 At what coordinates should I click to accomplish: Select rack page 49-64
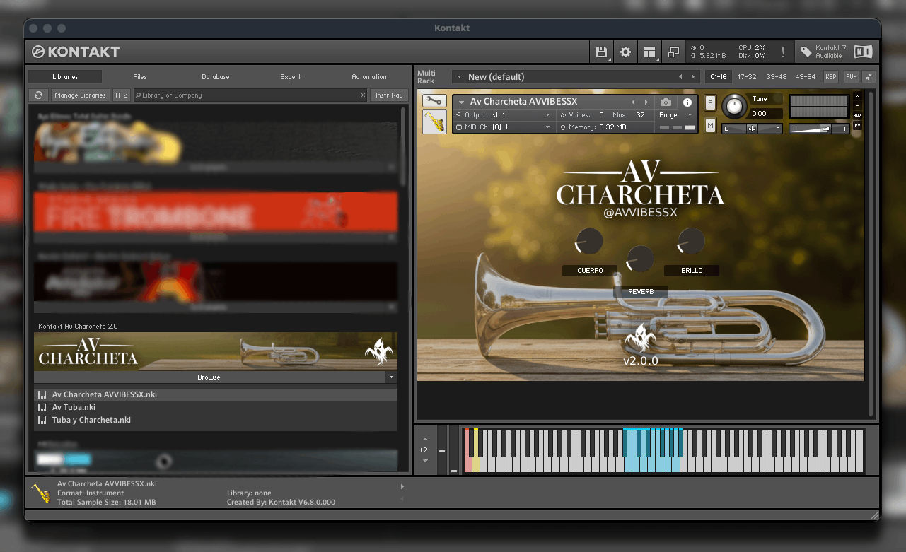(805, 76)
